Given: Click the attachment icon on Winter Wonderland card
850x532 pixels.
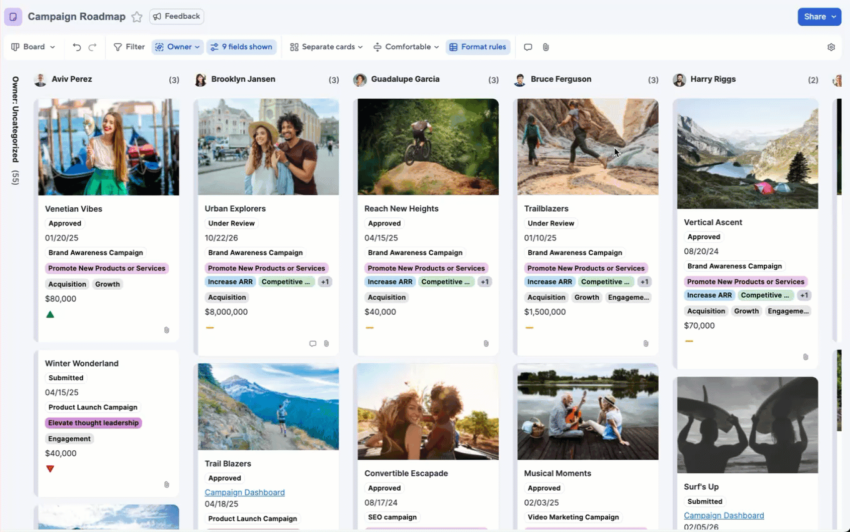Looking at the screenshot, I should point(167,485).
